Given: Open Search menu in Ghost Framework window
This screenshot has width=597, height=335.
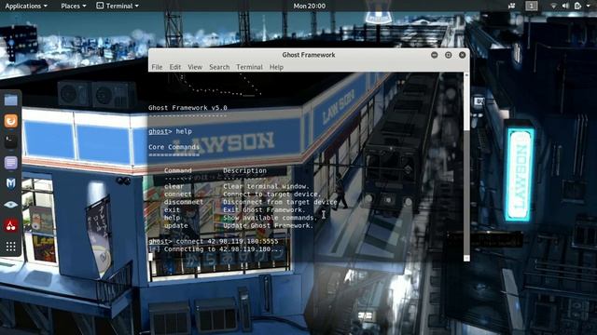Looking at the screenshot, I should [219, 67].
